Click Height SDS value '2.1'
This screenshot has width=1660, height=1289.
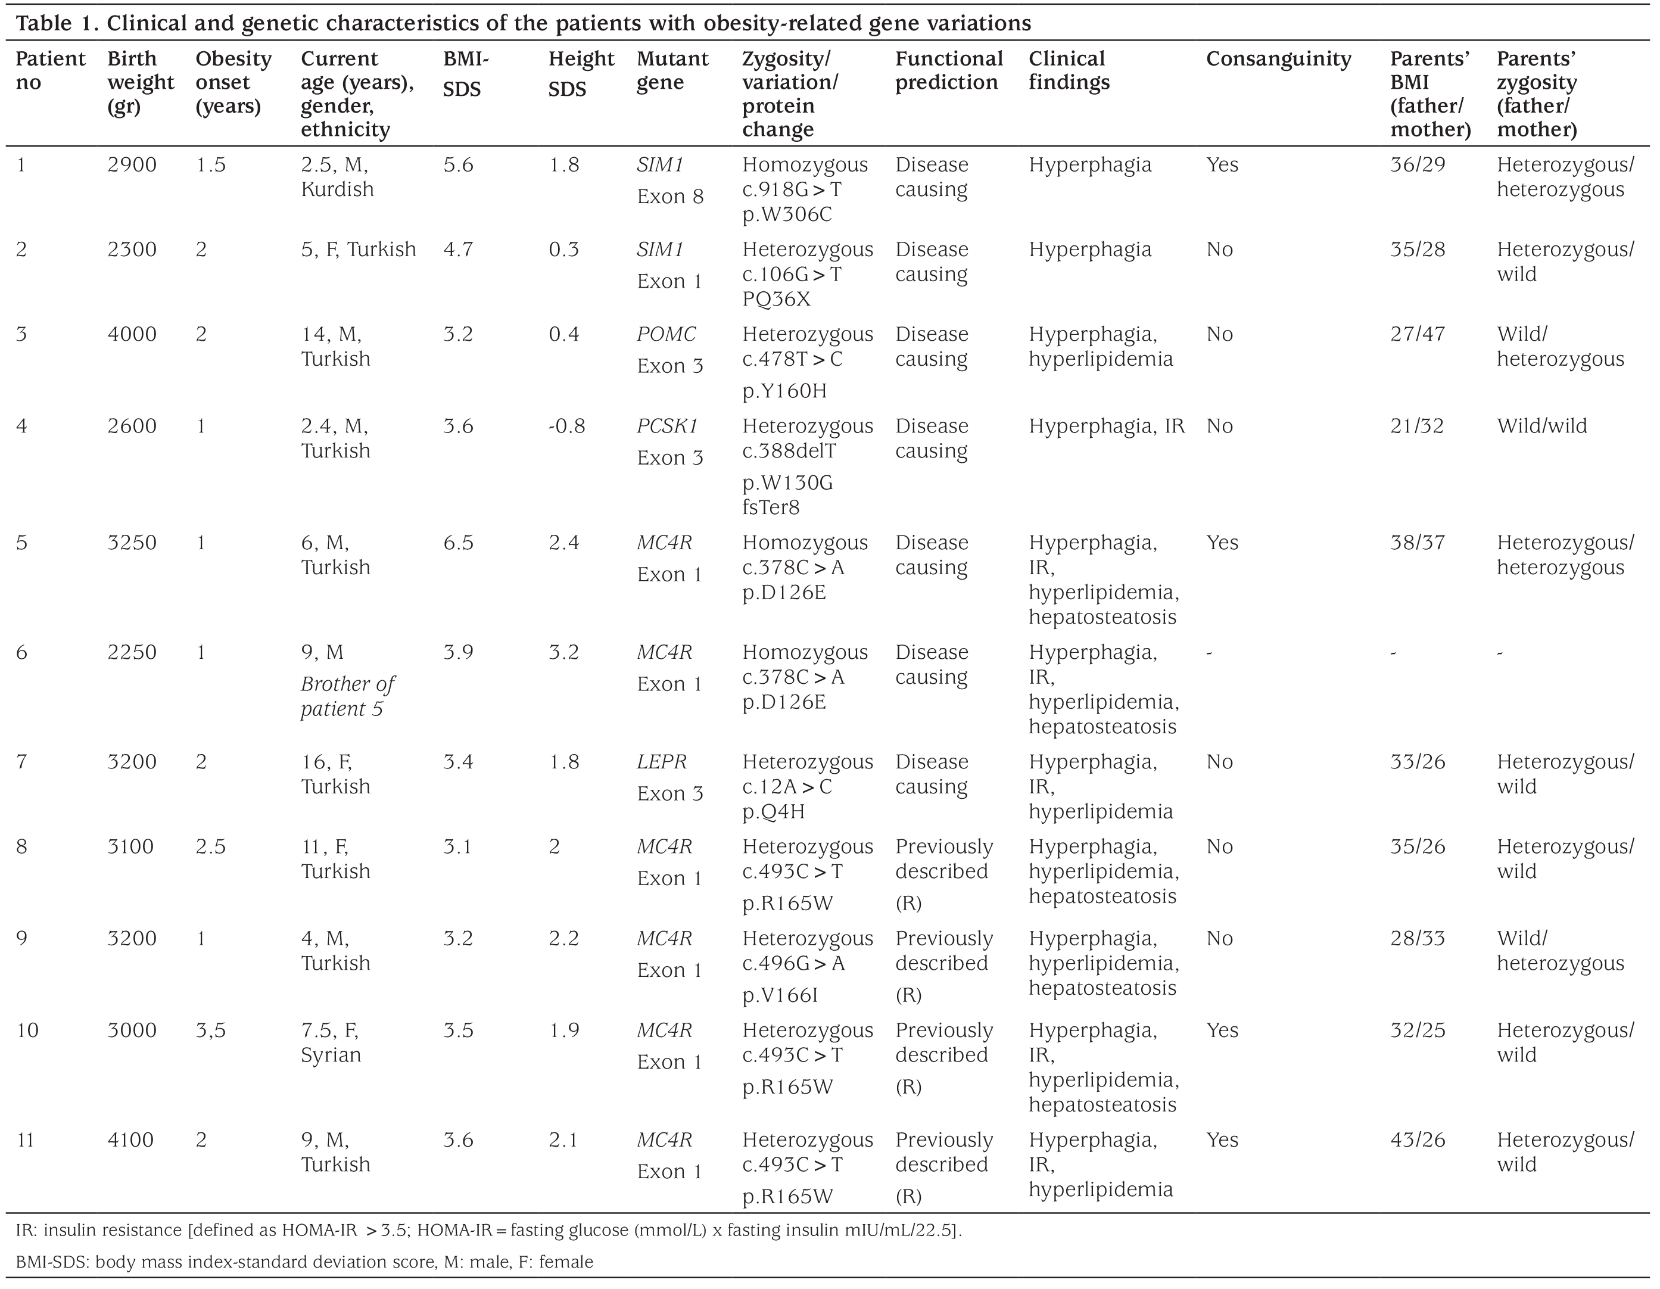tap(562, 1139)
